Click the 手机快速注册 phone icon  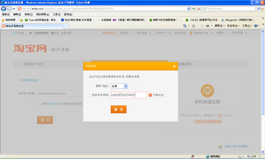(x=207, y=90)
